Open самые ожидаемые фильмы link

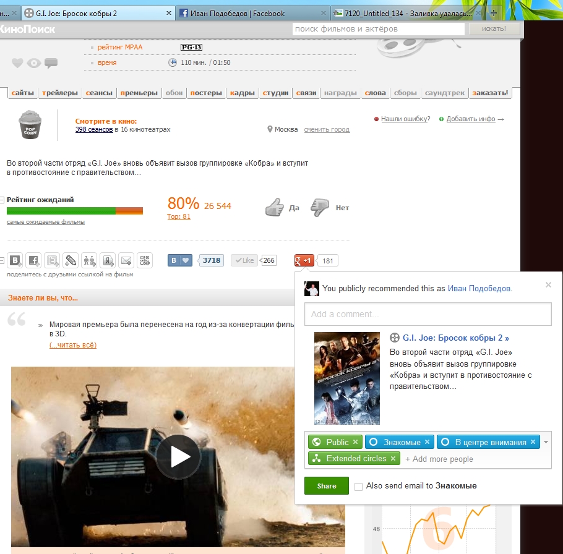[x=46, y=222]
